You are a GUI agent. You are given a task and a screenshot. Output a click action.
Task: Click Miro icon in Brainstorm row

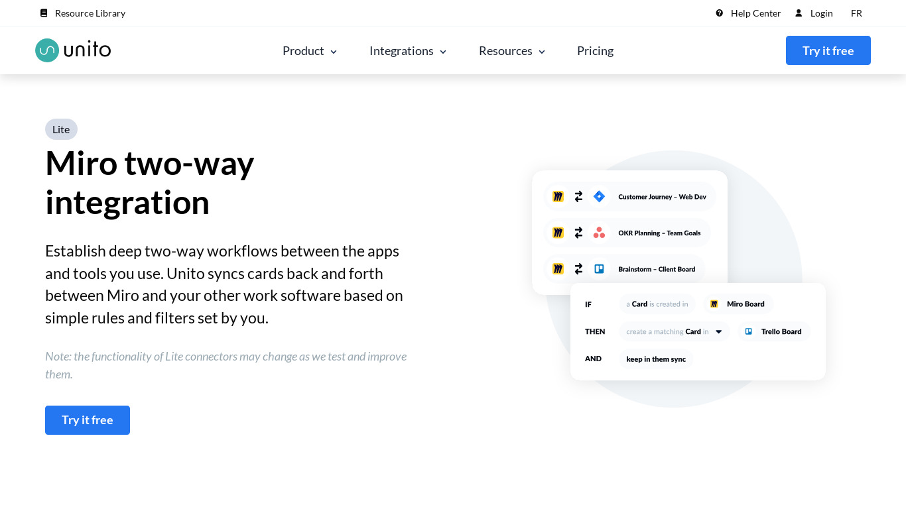click(x=558, y=269)
